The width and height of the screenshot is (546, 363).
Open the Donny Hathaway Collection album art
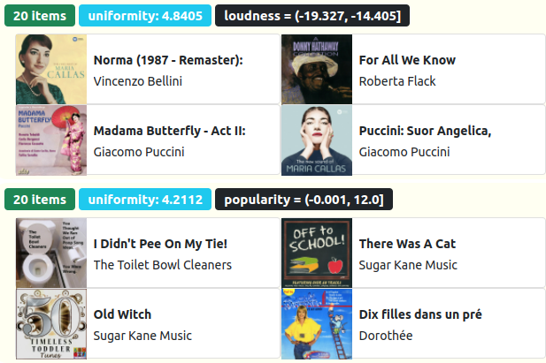coord(317,70)
